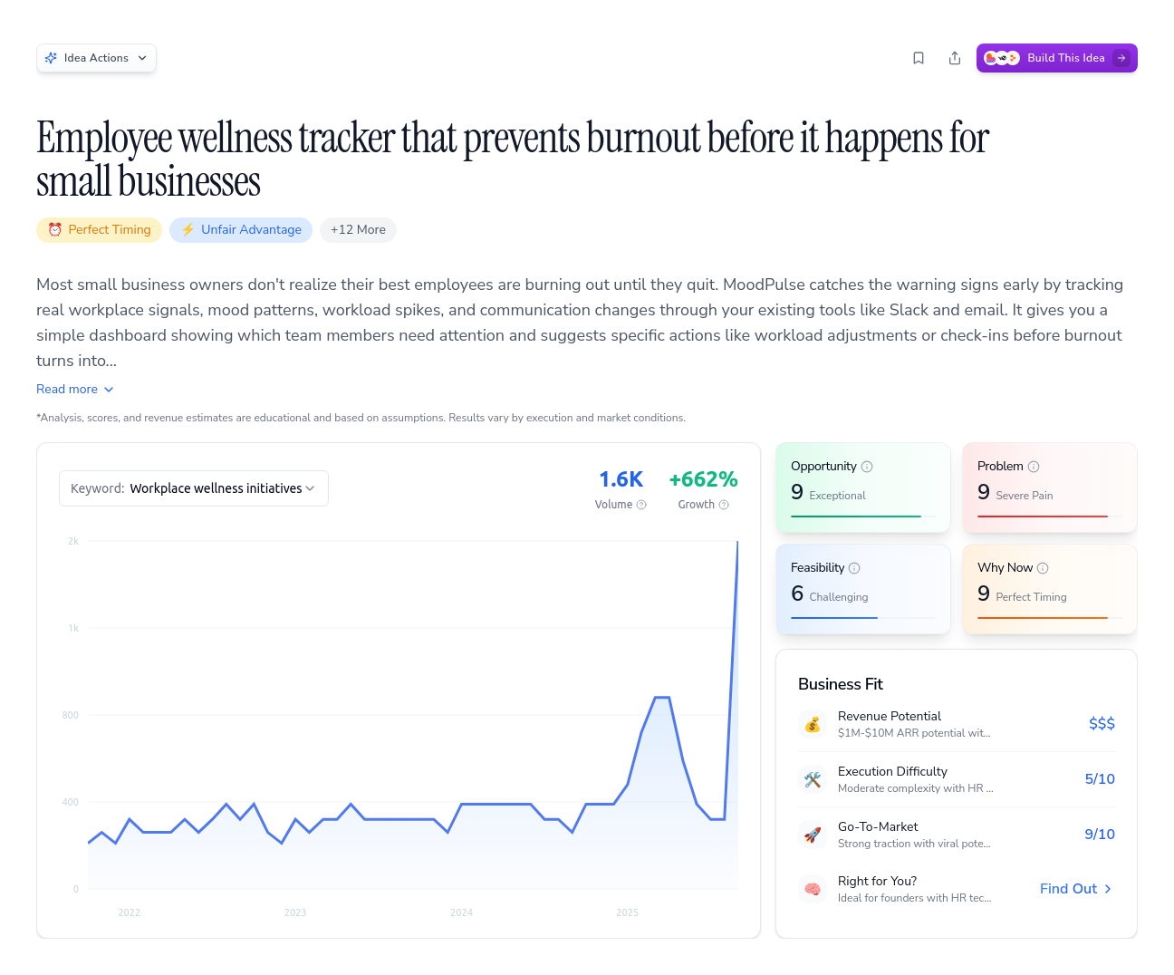Click the info icon beside Volume
The image size is (1174, 975).
coord(640,505)
